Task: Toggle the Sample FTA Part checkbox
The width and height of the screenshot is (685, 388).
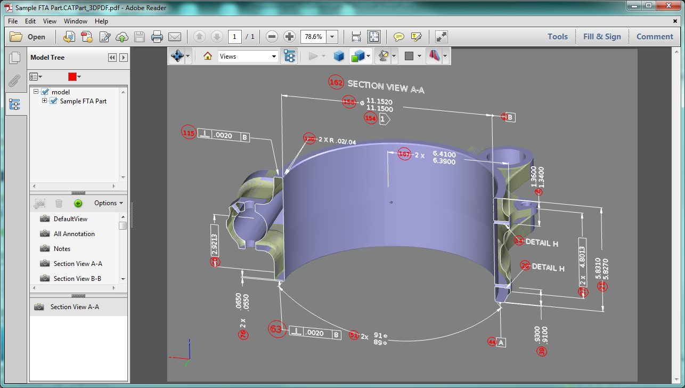Action: (54, 101)
